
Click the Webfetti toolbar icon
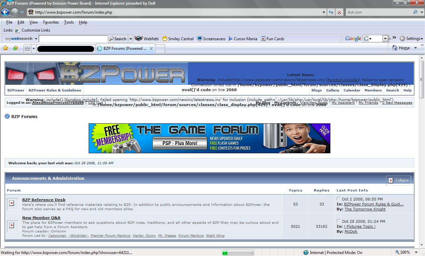[146, 39]
